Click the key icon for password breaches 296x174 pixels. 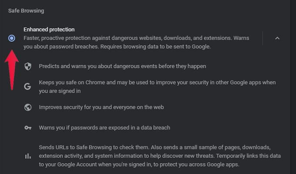point(28,128)
